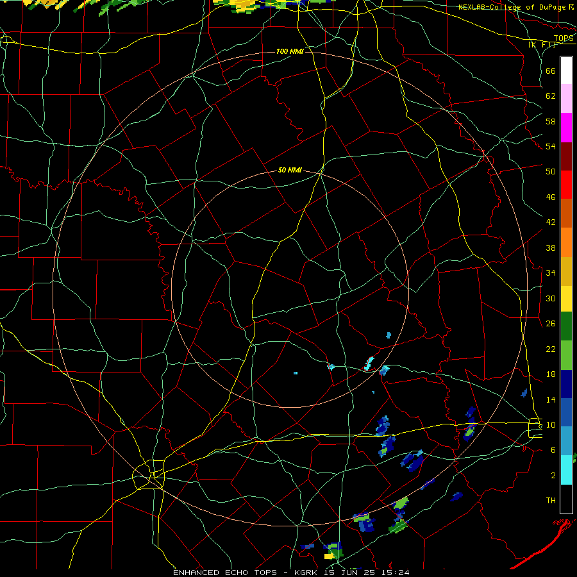Screen dimensions: 577x577
Task: Click the legend value '14'
Action: tap(551, 399)
